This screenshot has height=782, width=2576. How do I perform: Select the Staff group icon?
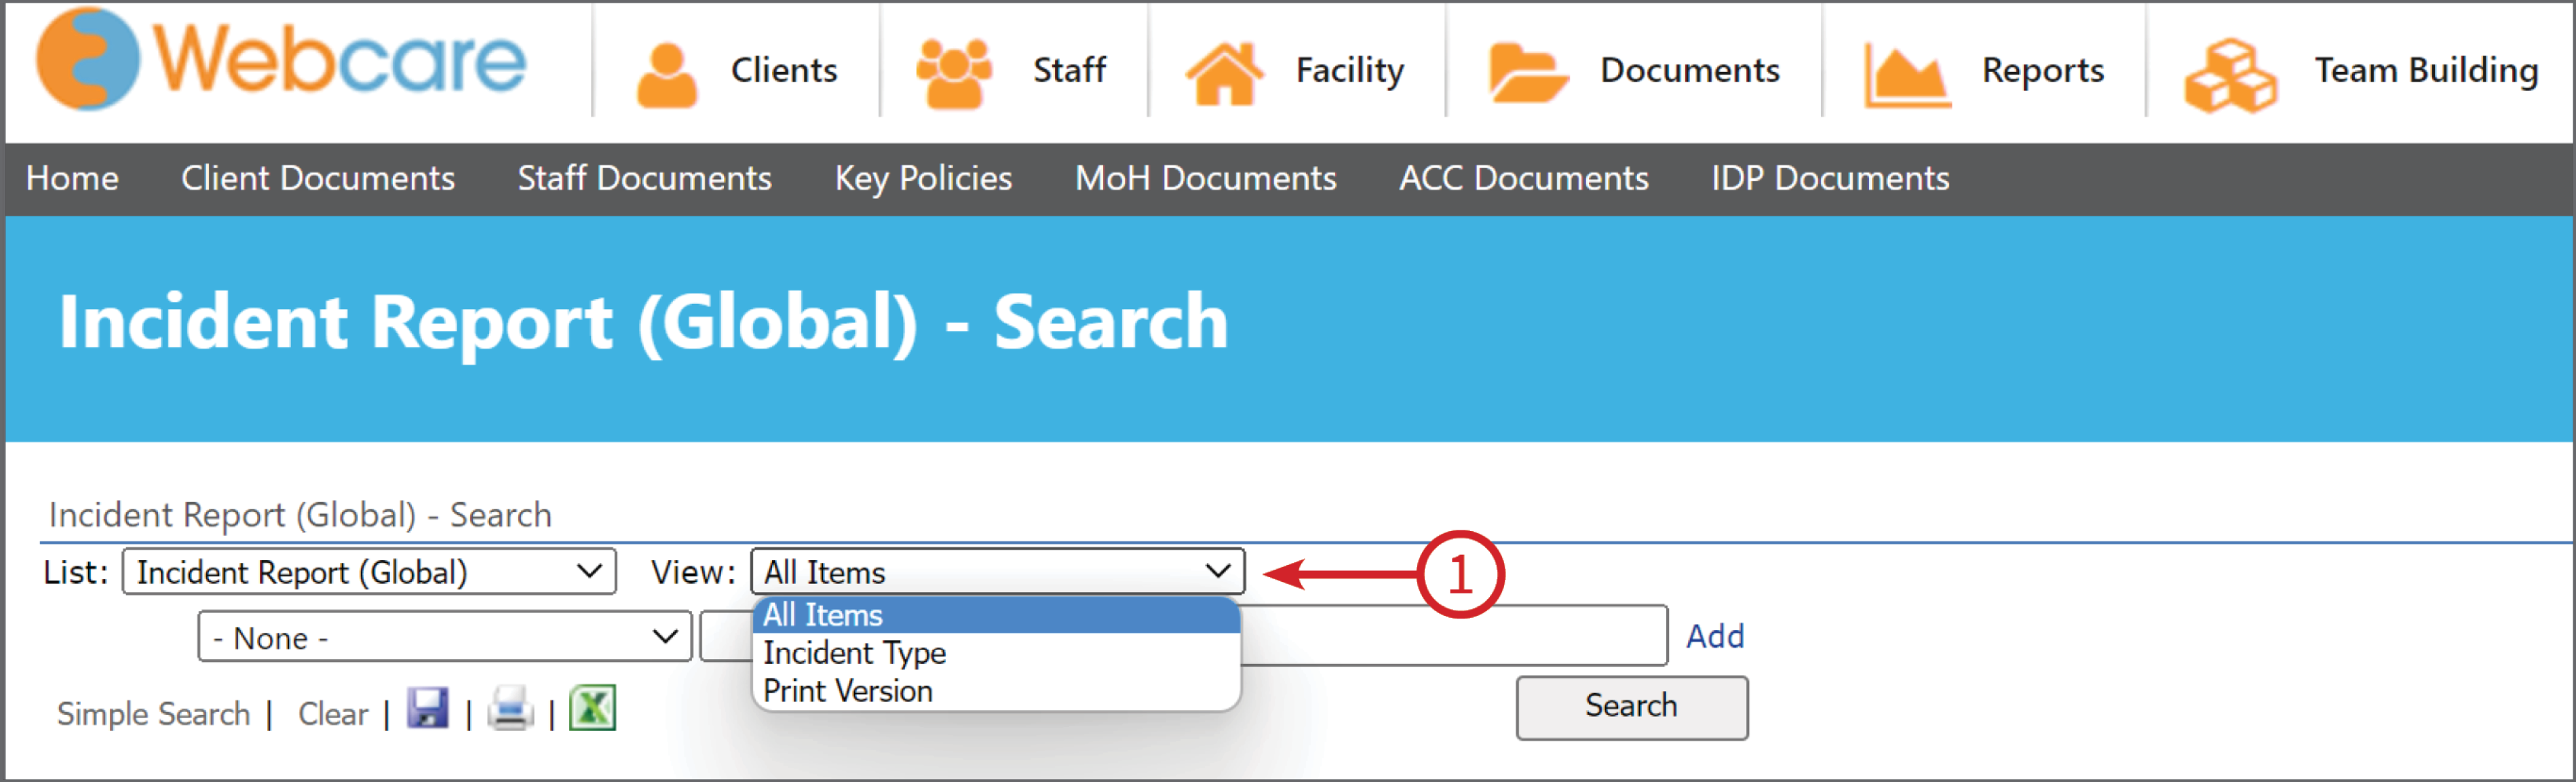click(953, 73)
